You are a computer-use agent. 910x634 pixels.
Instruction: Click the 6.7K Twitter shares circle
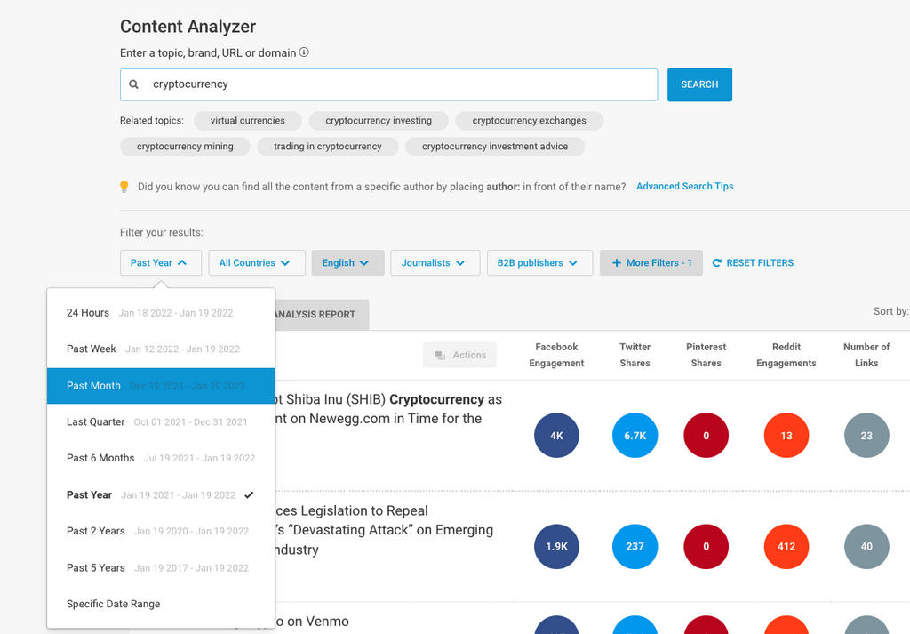click(635, 436)
